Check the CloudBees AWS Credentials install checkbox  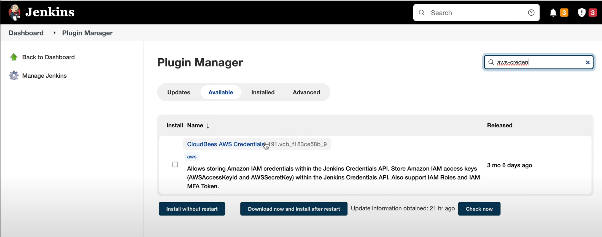coord(175,164)
